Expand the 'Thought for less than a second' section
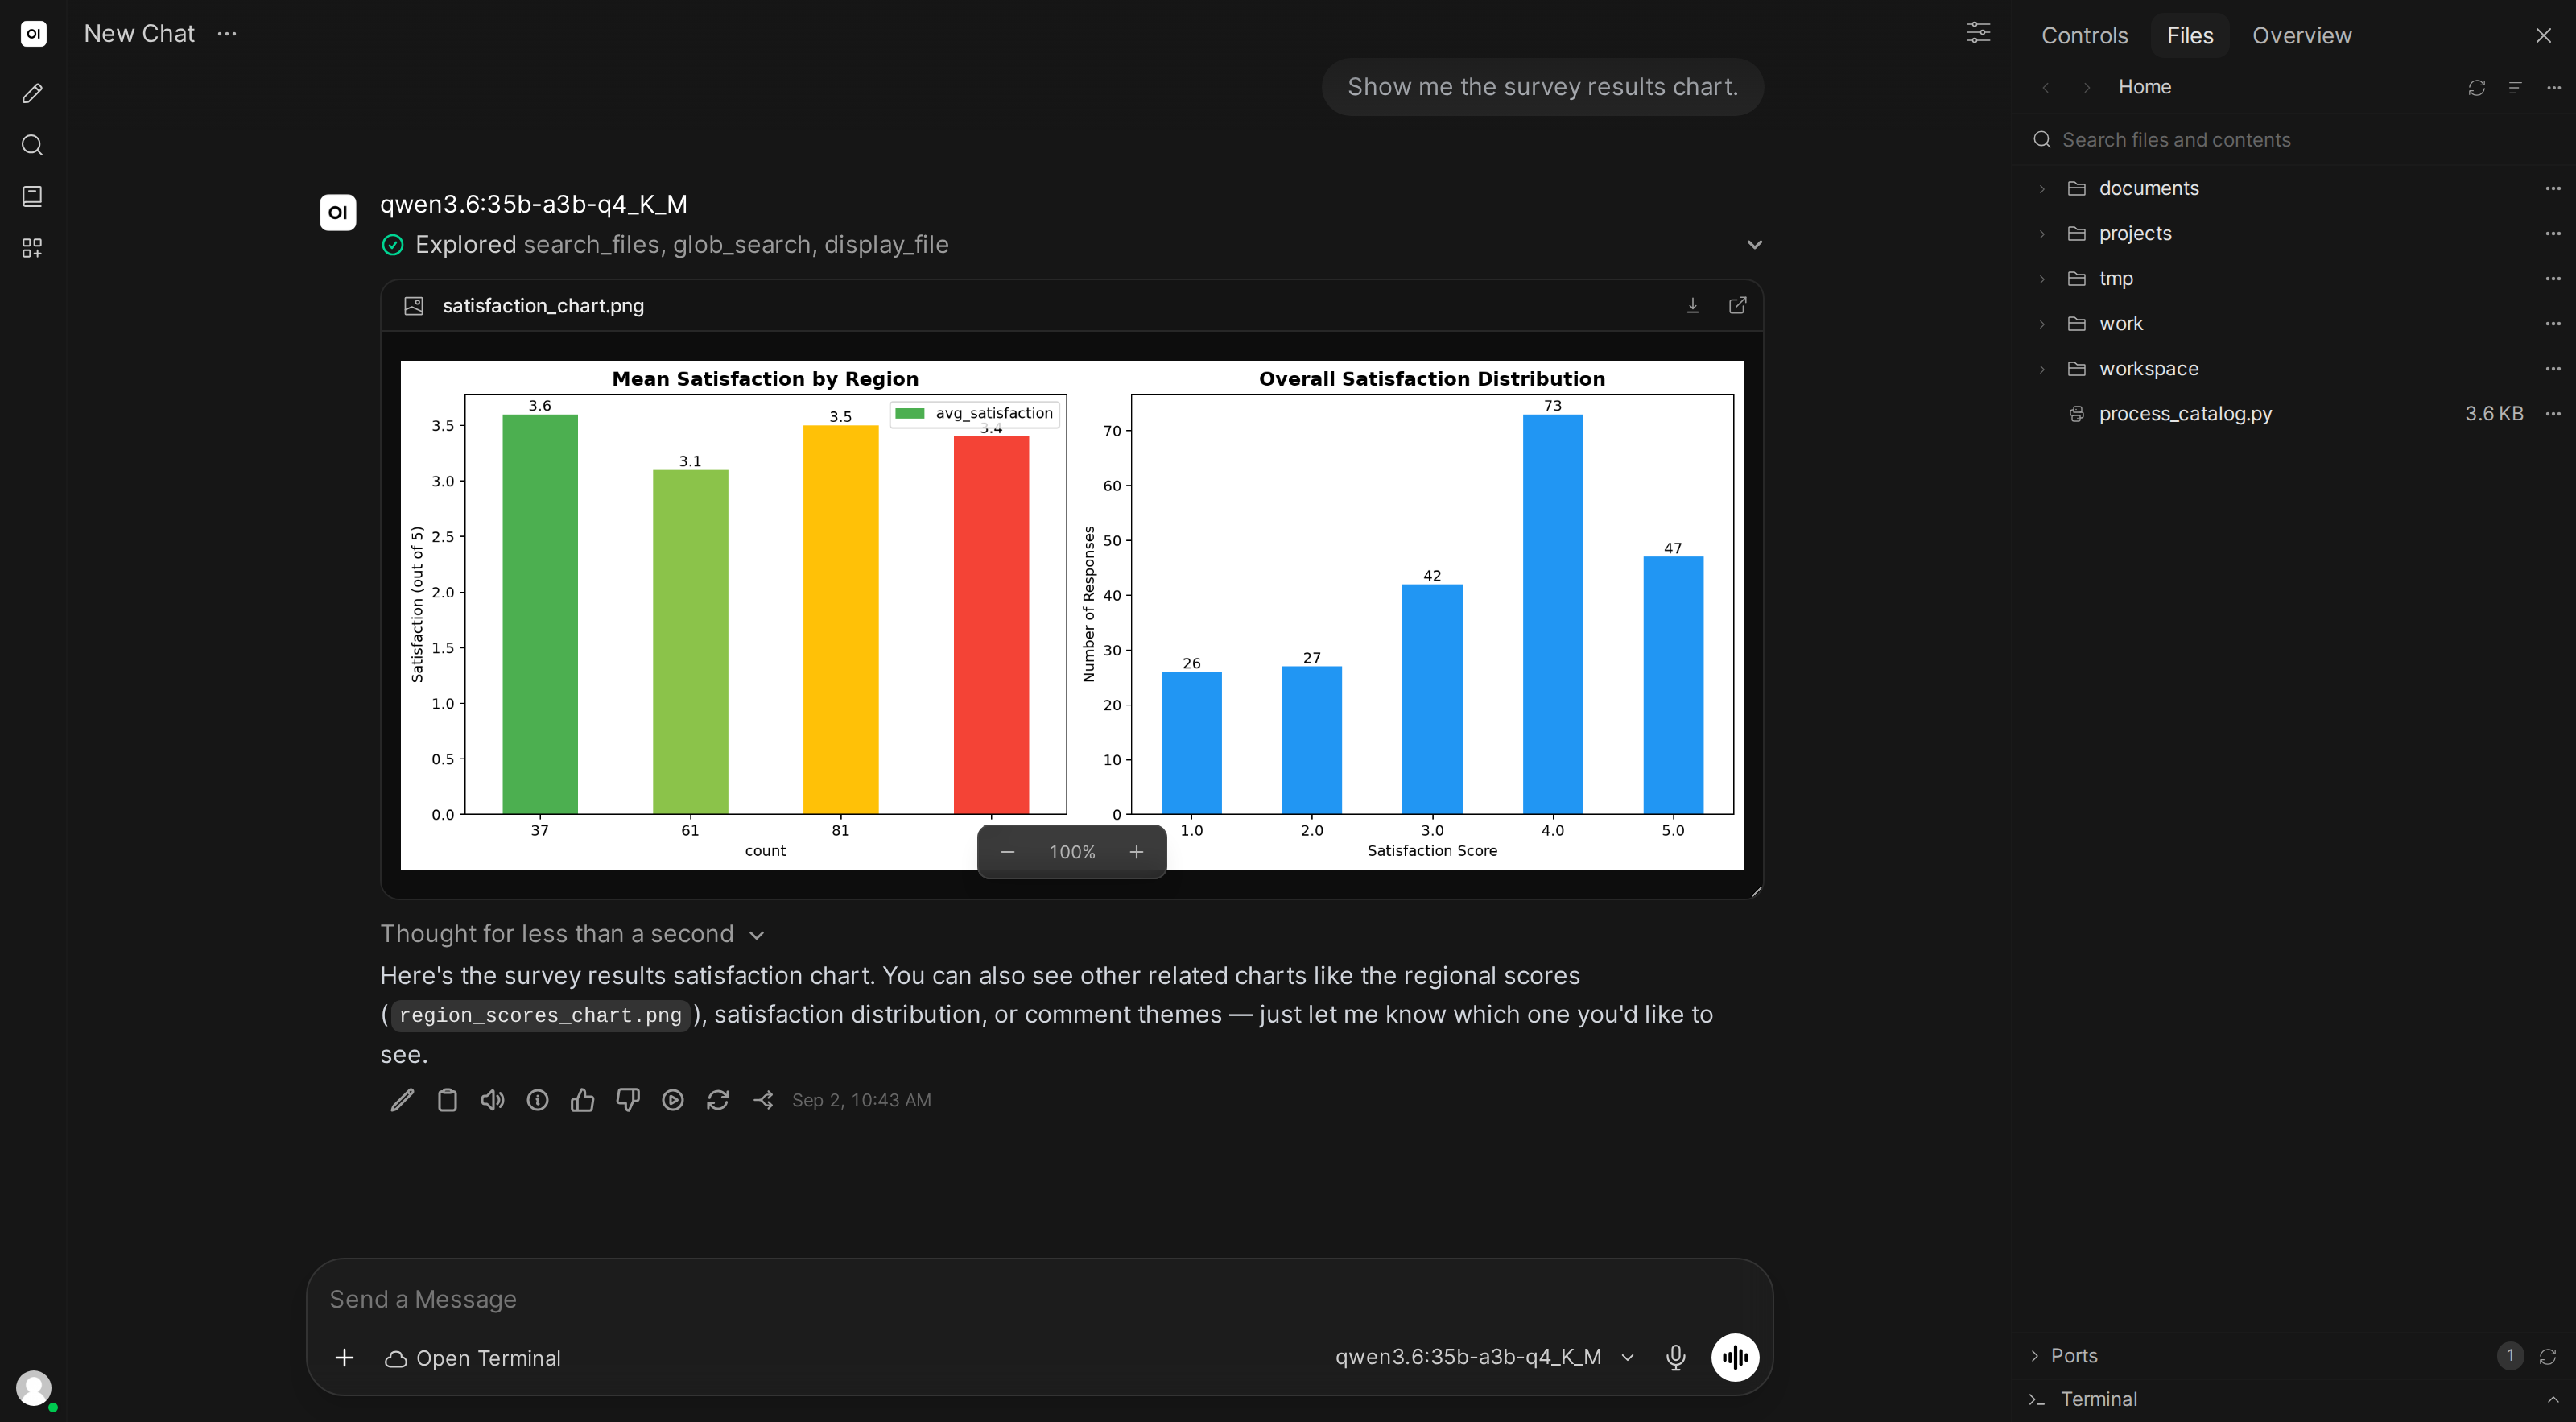The width and height of the screenshot is (2576, 1422). (x=572, y=934)
